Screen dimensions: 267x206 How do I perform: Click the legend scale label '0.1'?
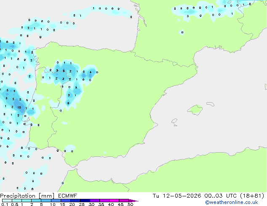tap(5, 204)
